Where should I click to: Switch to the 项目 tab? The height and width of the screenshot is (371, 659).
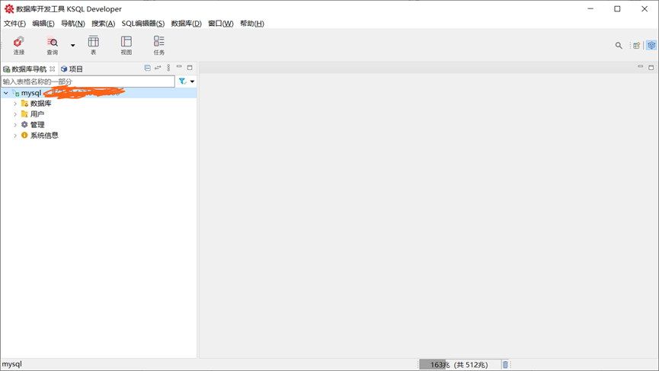pyautogui.click(x=72, y=69)
